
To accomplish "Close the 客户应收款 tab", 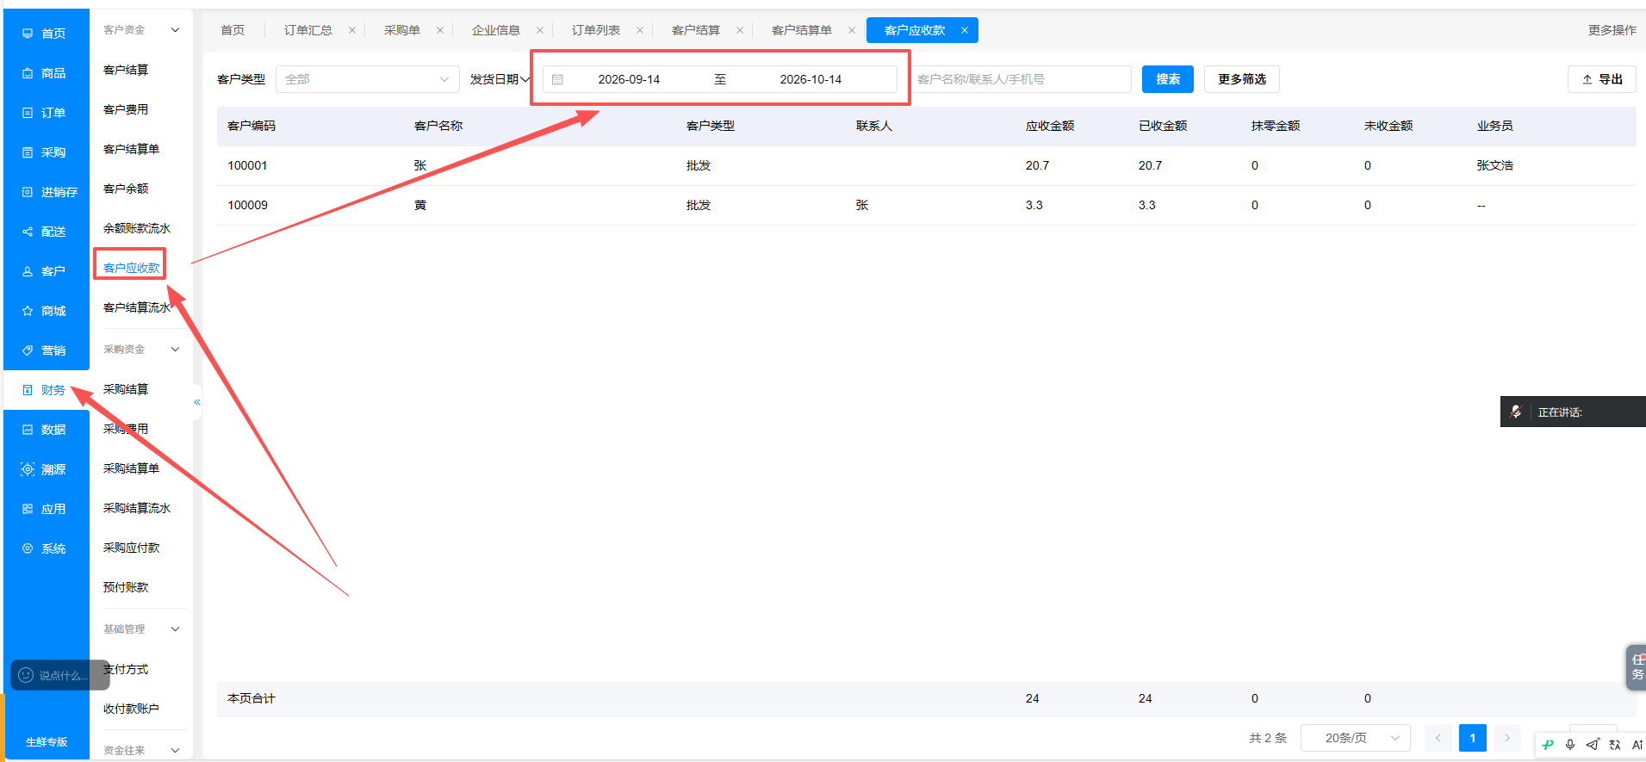I will [x=965, y=30].
